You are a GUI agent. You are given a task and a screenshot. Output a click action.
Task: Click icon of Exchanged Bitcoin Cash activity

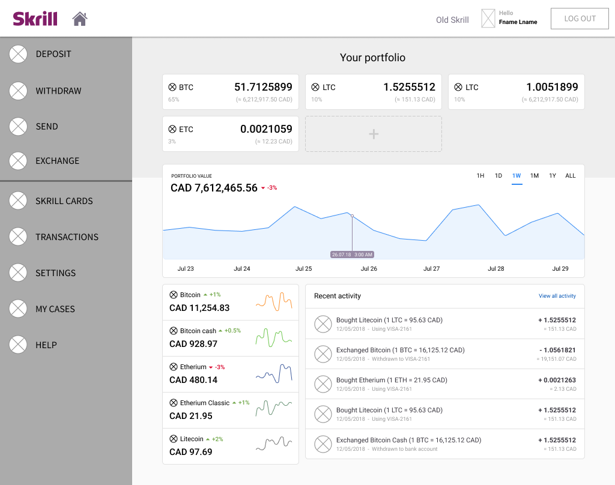[323, 444]
